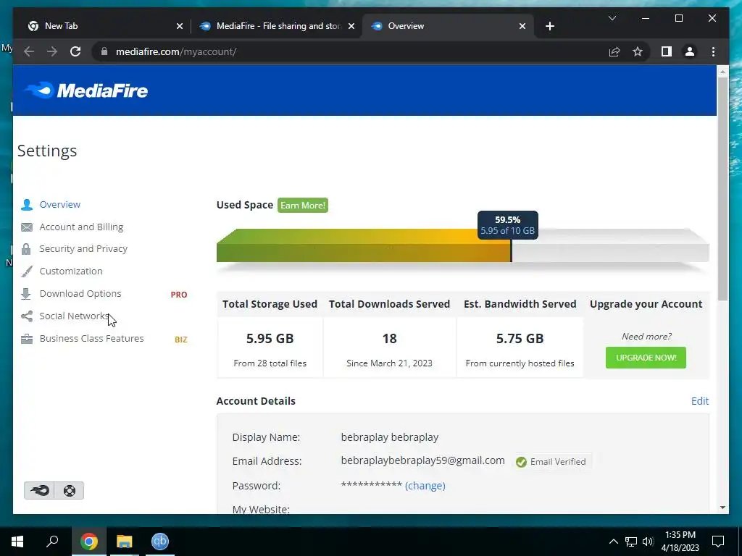This screenshot has height=556, width=742.
Task: Close the Overview browser tab
Action: pyautogui.click(x=522, y=26)
